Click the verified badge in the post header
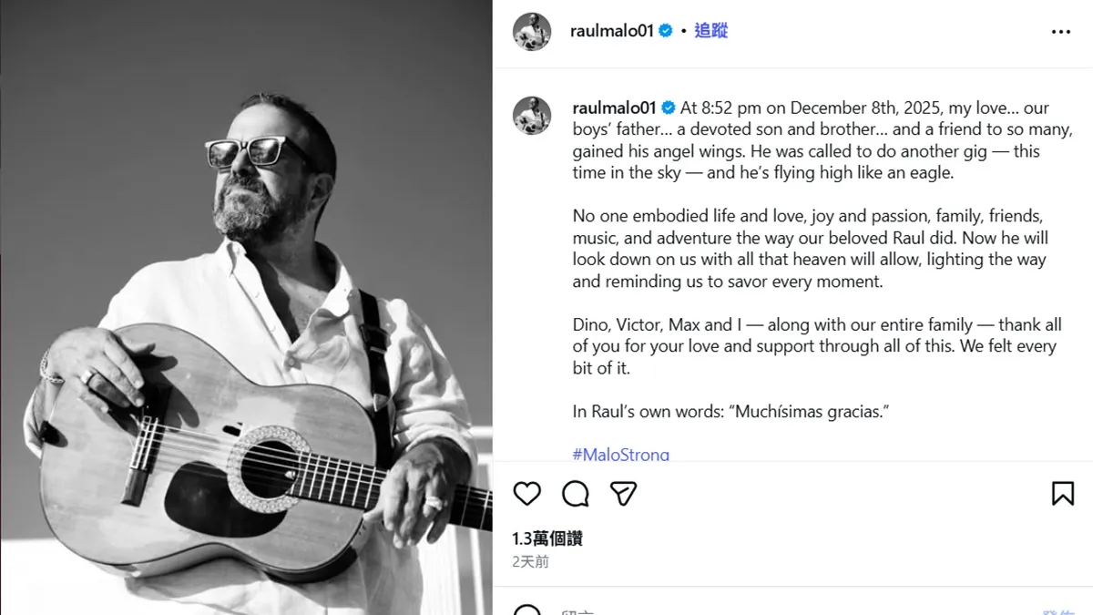1093x615 pixels. (x=666, y=31)
